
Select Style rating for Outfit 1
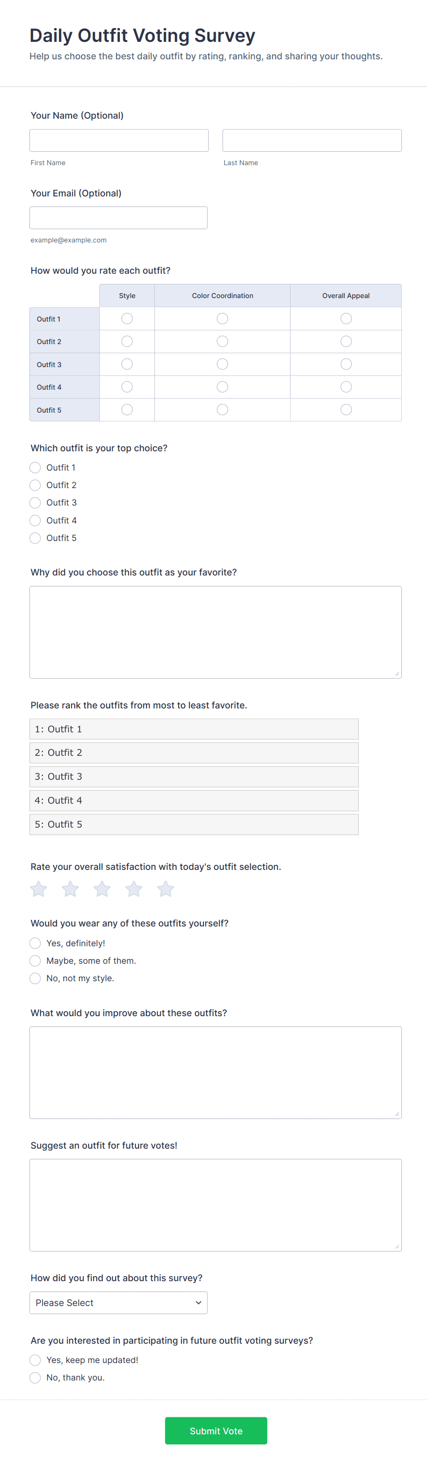(x=127, y=318)
